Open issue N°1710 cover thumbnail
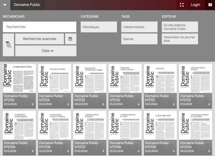The height and width of the screenshot is (156, 215). point(196,78)
